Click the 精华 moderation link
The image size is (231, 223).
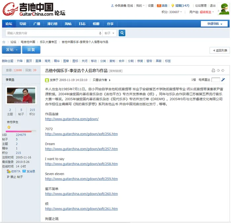(x=57, y=61)
